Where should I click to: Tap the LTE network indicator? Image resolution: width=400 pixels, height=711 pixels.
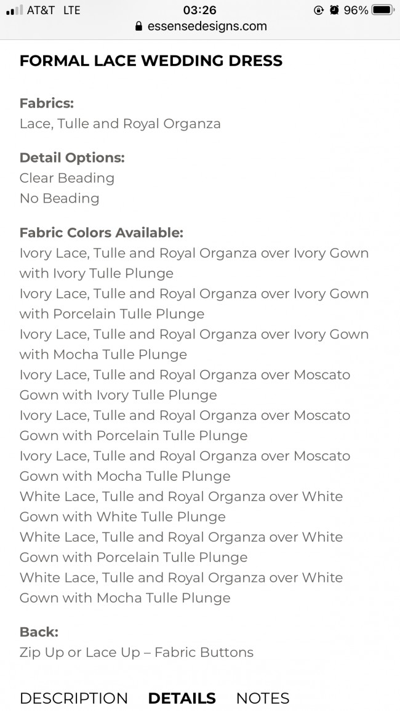tap(72, 10)
